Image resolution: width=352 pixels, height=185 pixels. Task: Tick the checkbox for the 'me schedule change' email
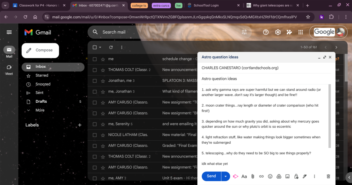click(x=95, y=59)
